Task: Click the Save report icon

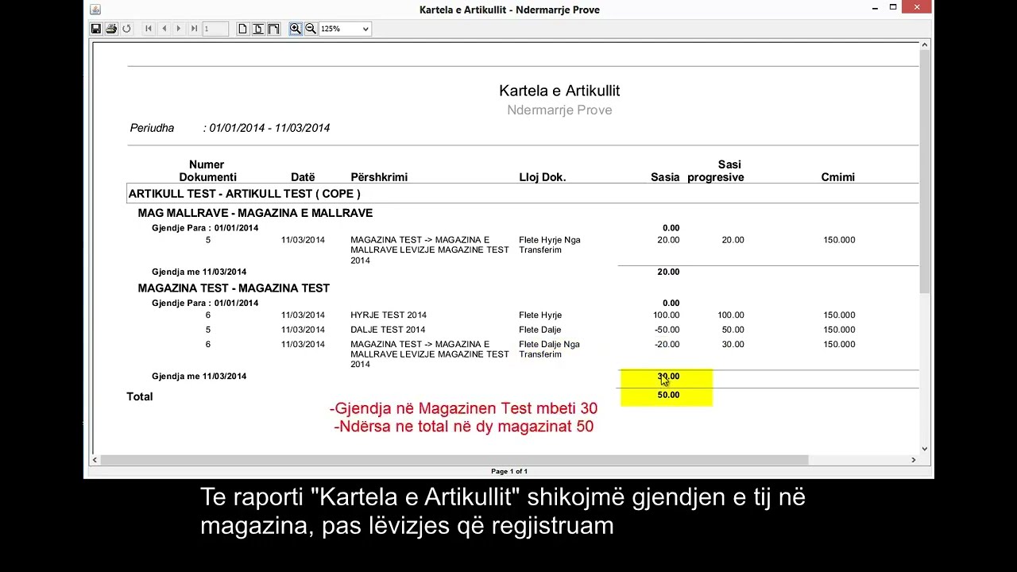Action: point(96,29)
